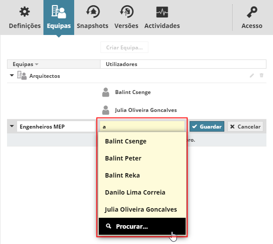Collapse the Engenheiros MEP row
This screenshot has width=273, height=244.
click(11, 127)
